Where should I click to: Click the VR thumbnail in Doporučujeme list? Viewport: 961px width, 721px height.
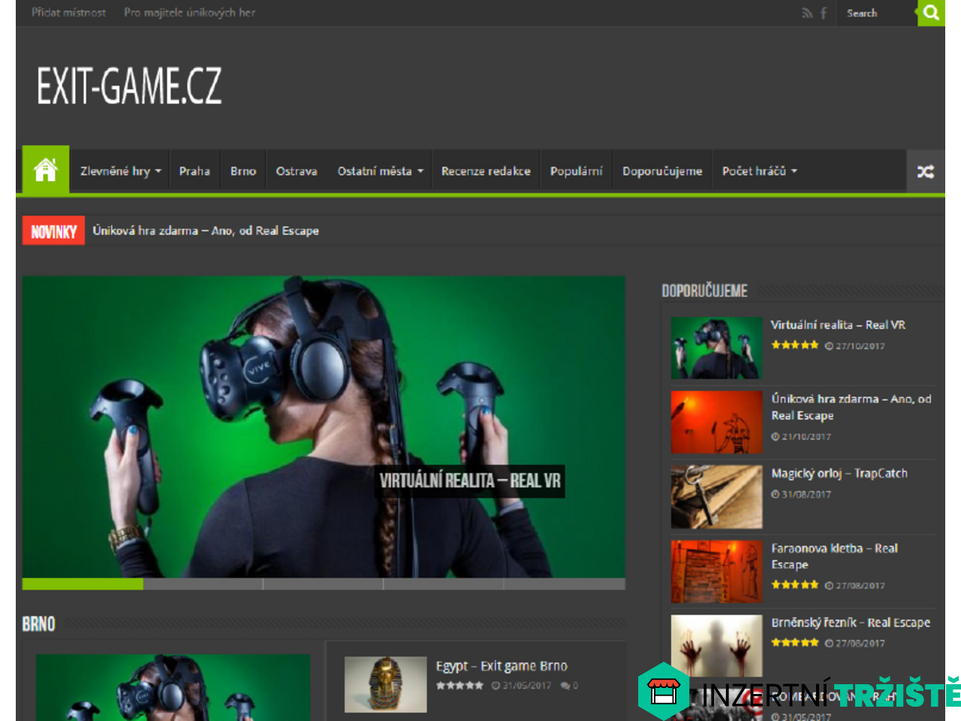[716, 348]
